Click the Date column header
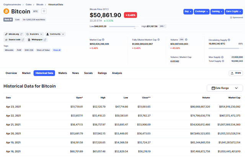 point(8,98)
